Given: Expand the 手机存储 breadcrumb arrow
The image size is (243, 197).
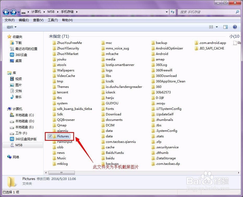Looking at the screenshot, I should 77,12.
